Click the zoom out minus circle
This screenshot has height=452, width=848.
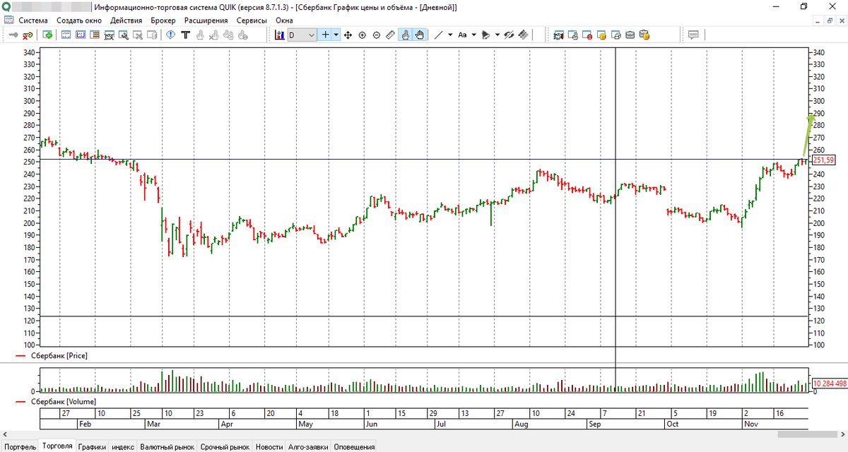click(x=377, y=35)
